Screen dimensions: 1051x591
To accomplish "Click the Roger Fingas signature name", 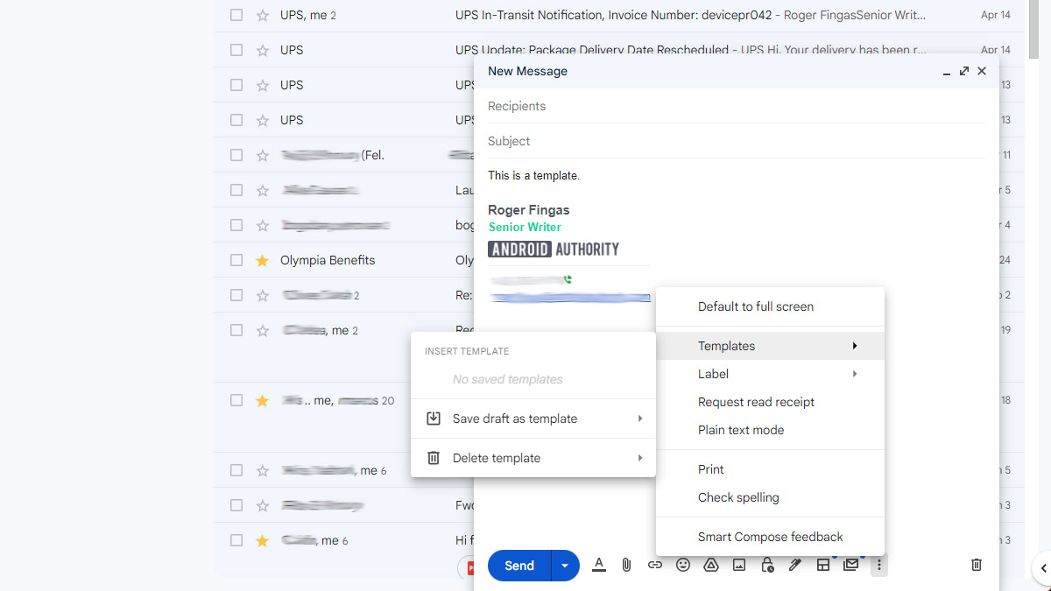I will (529, 210).
